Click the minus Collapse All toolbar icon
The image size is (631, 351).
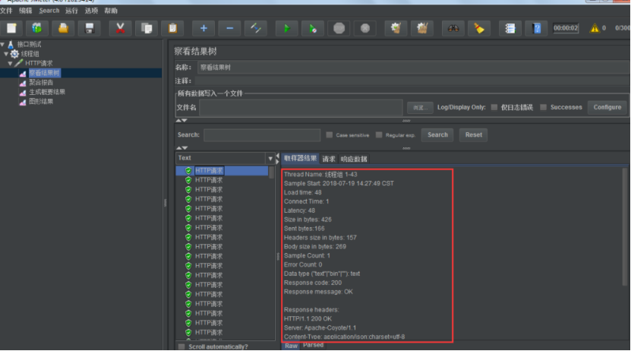230,29
